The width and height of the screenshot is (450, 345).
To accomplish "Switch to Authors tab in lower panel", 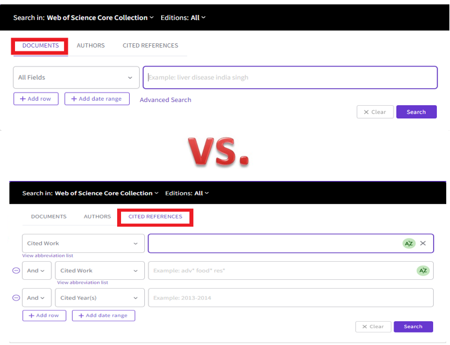I will coord(97,217).
